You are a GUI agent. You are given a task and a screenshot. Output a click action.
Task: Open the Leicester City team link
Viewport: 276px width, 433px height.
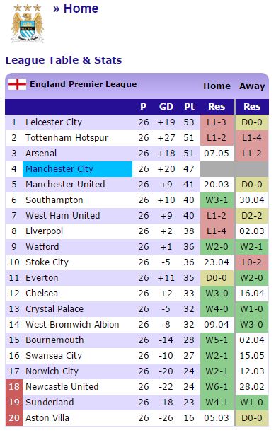pyautogui.click(x=54, y=122)
